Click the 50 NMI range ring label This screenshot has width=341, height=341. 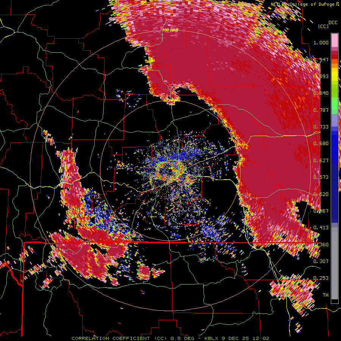[x=170, y=100]
